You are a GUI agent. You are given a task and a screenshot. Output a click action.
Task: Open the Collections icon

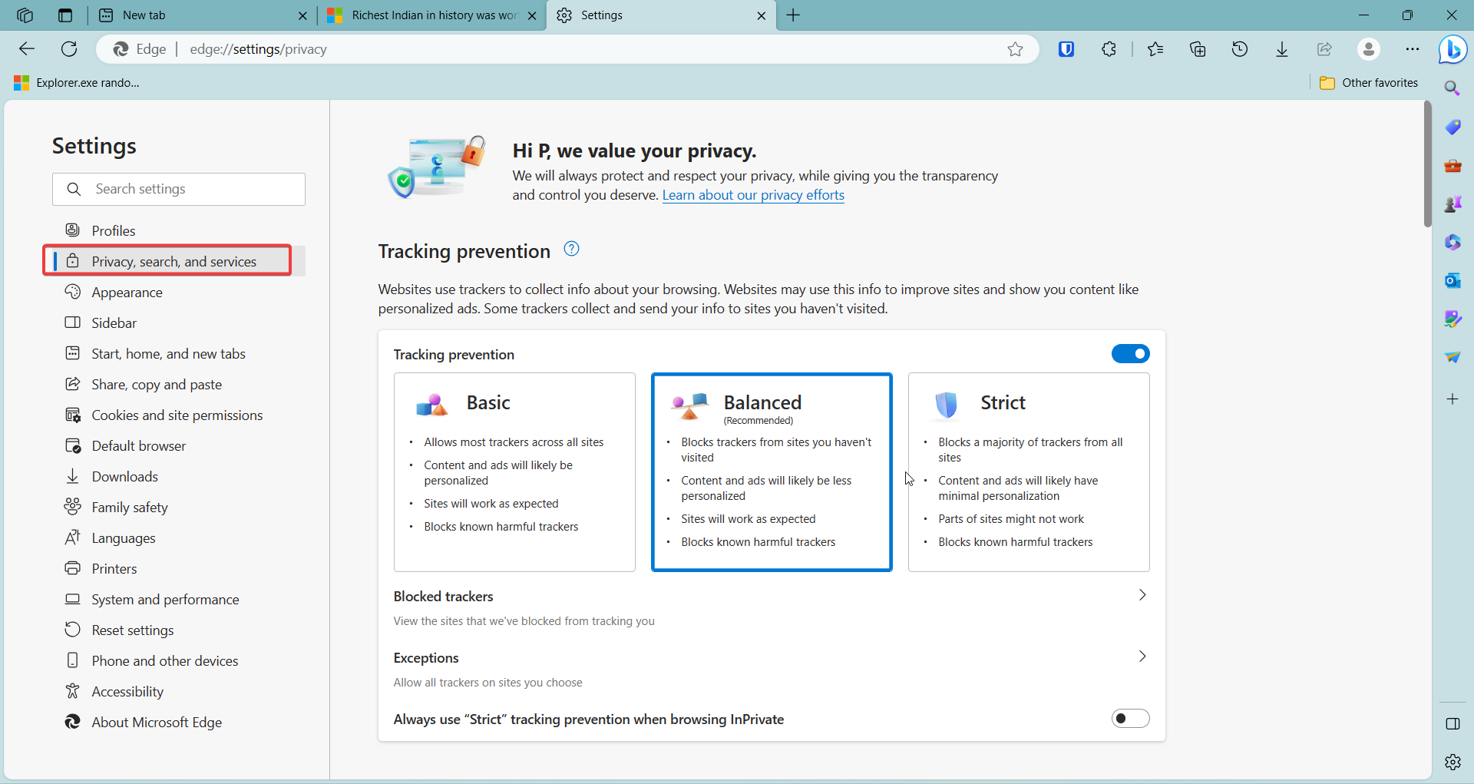pyautogui.click(x=1198, y=49)
